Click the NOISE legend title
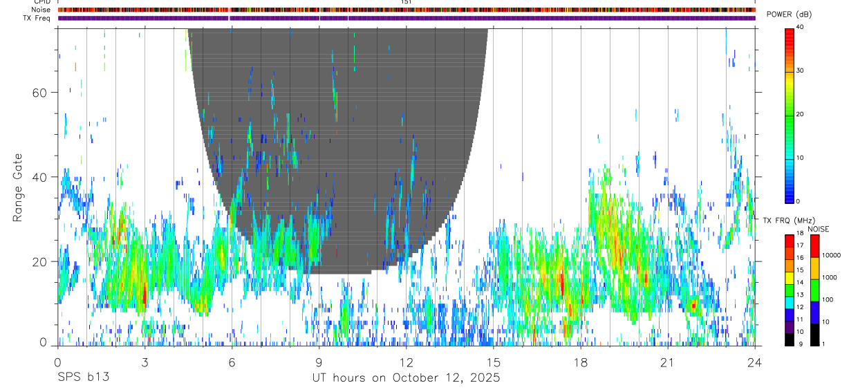 819,230
